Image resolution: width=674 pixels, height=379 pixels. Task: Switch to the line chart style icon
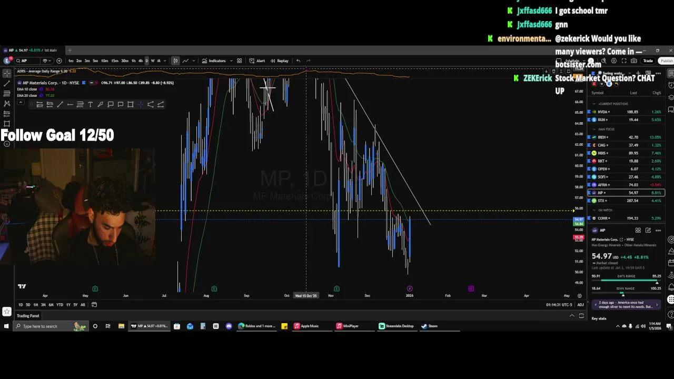tap(185, 61)
